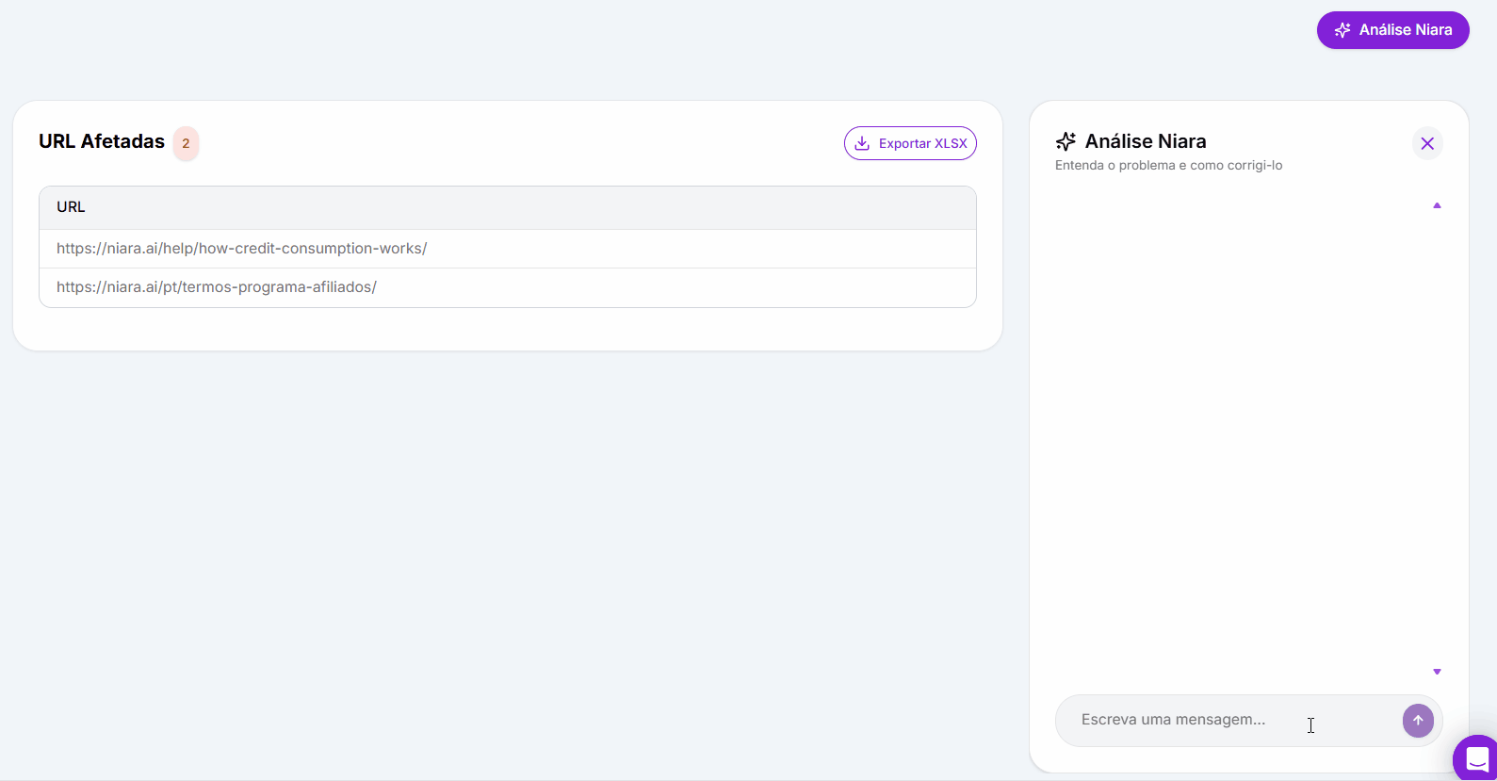1497x781 pixels.
Task: Click the sparkle icon beside Análise Niara heading
Action: [1066, 141]
